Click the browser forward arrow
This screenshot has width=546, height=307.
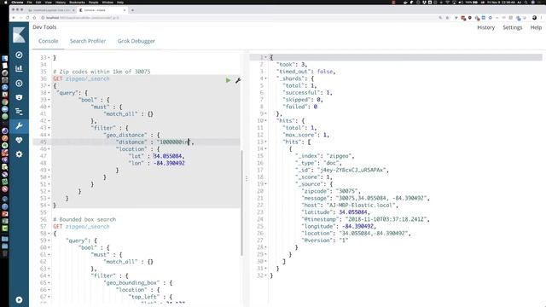click(20, 17)
